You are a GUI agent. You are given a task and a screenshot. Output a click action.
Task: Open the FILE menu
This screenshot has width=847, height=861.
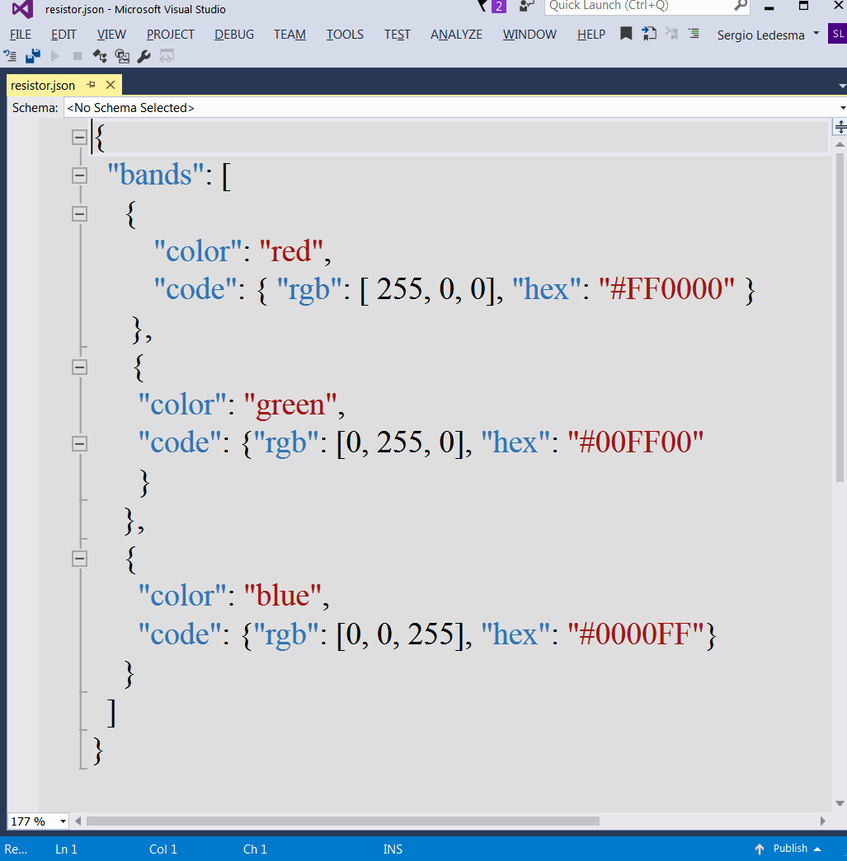tap(21, 34)
